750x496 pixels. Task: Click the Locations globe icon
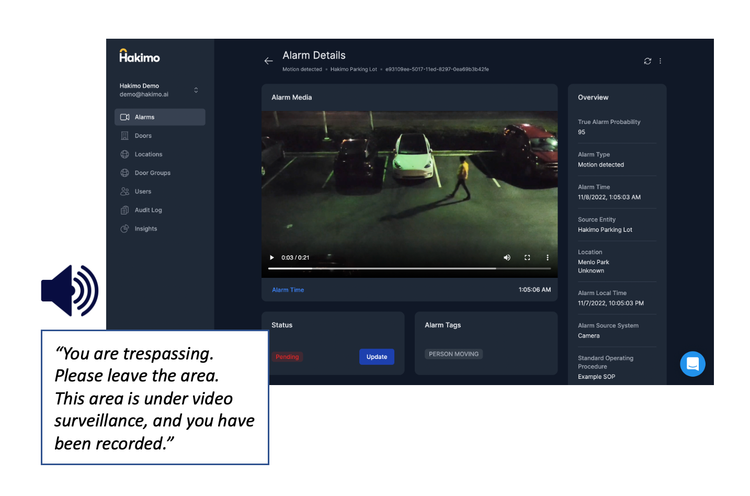(124, 154)
